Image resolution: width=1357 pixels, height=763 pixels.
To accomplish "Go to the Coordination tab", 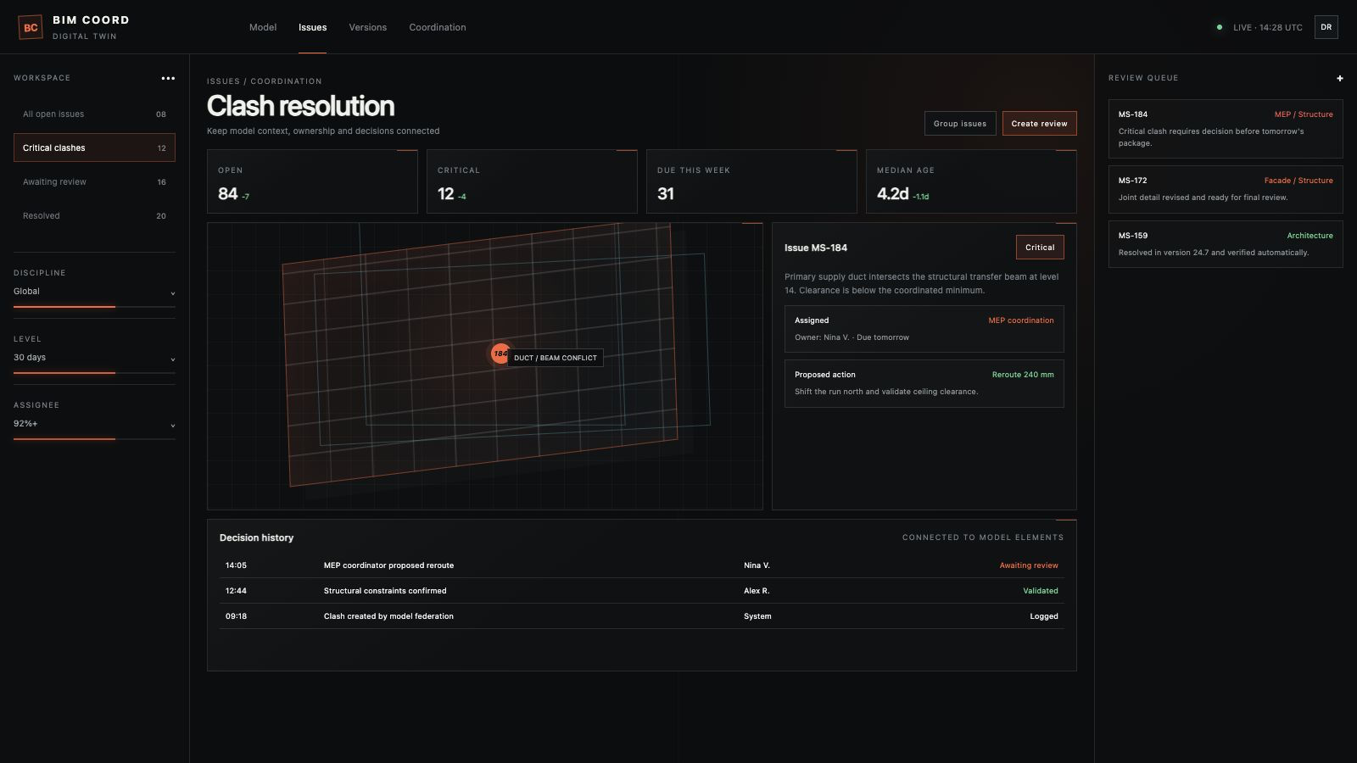I will pos(438,27).
